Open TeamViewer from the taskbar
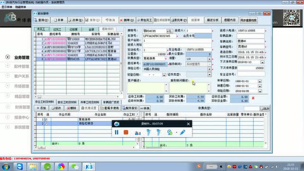 [20, 167]
